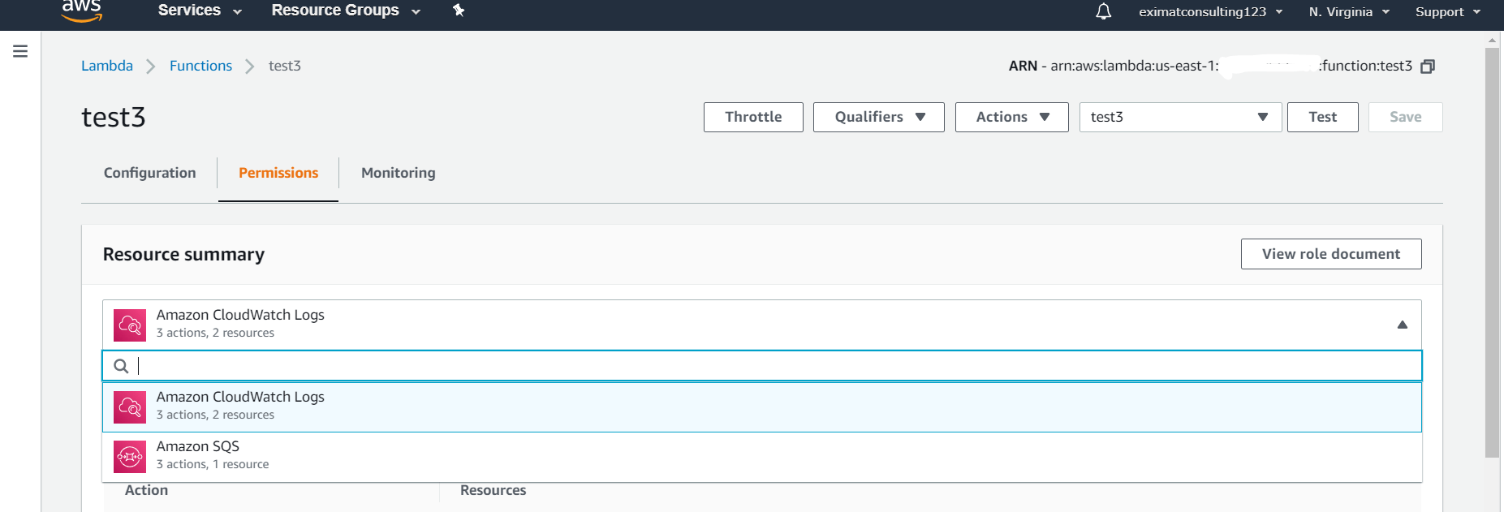
Task: Focus the service search input field
Action: point(762,366)
